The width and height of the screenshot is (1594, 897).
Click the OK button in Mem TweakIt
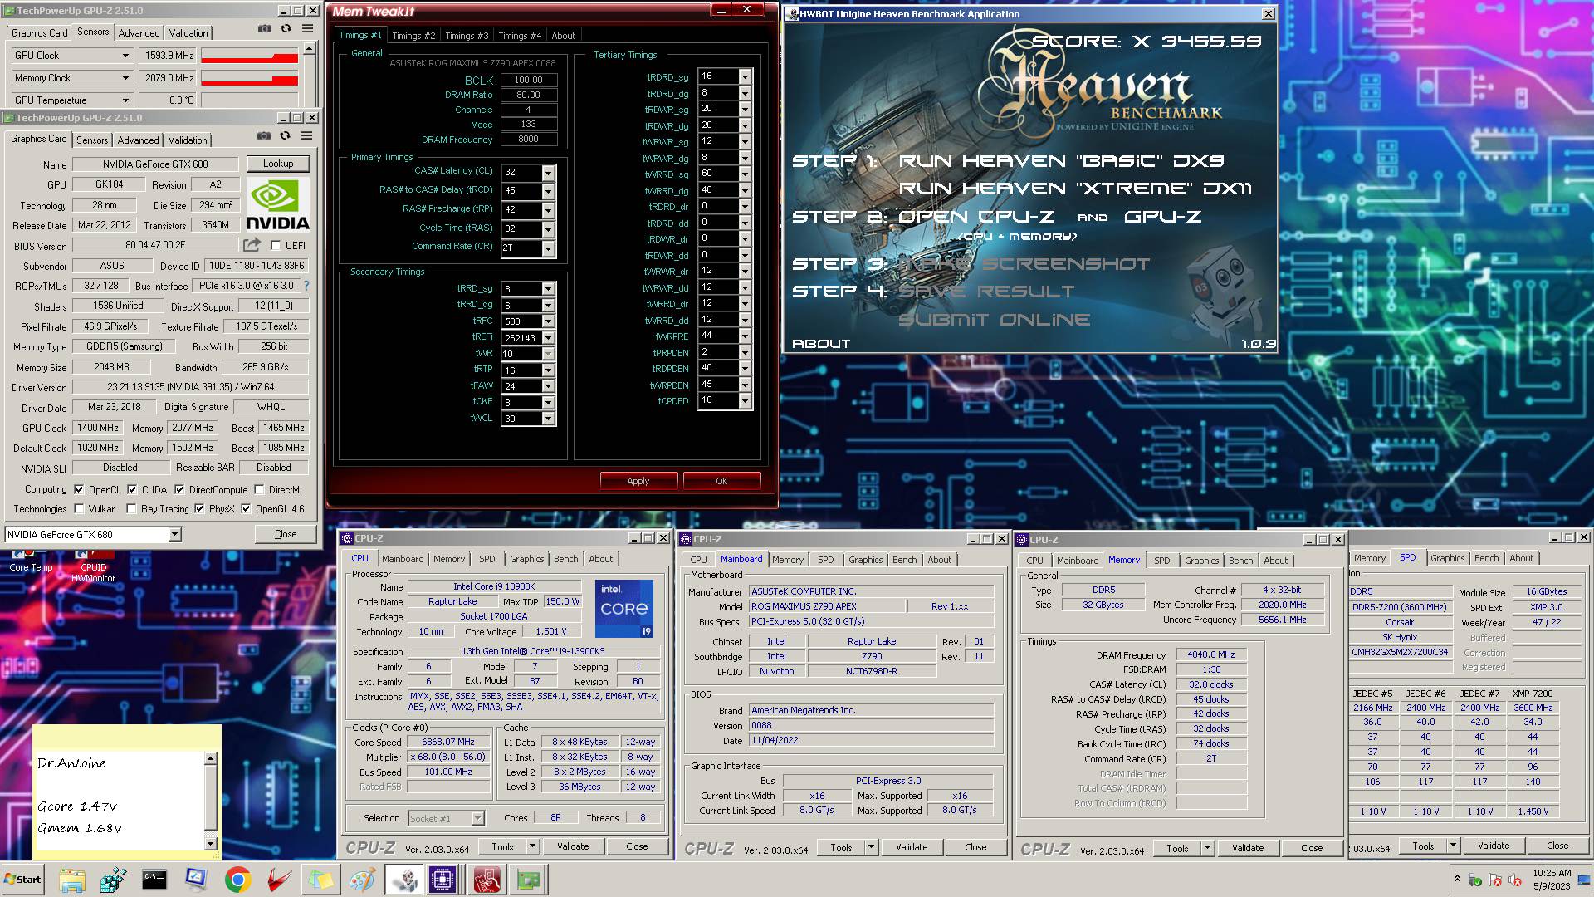pyautogui.click(x=721, y=481)
